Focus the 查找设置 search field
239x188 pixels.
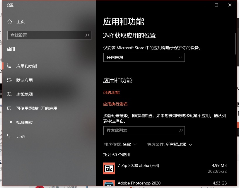pyautogui.click(x=49, y=35)
